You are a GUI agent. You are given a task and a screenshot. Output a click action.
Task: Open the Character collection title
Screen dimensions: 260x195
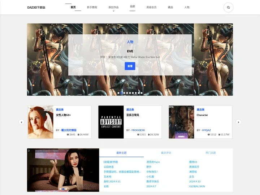click(202, 115)
